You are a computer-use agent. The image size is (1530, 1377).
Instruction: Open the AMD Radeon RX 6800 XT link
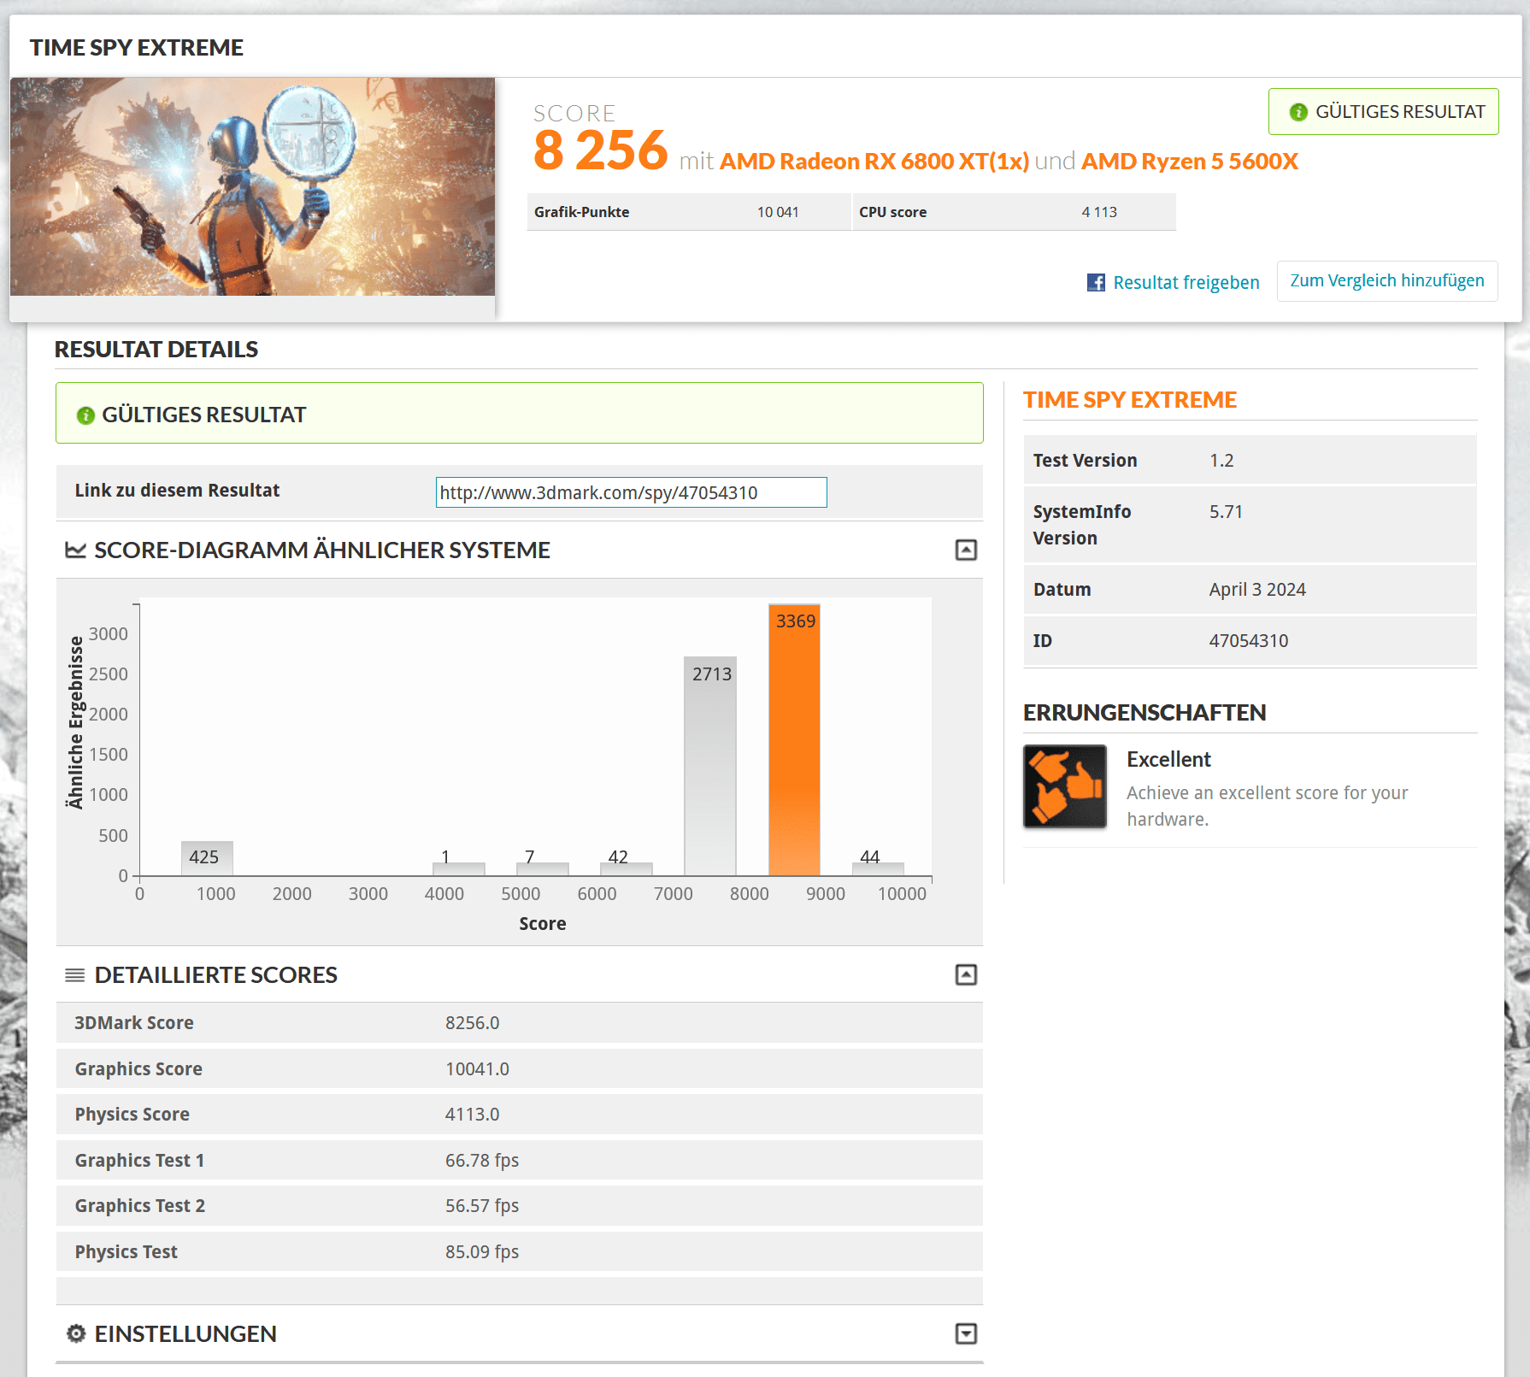tap(874, 162)
